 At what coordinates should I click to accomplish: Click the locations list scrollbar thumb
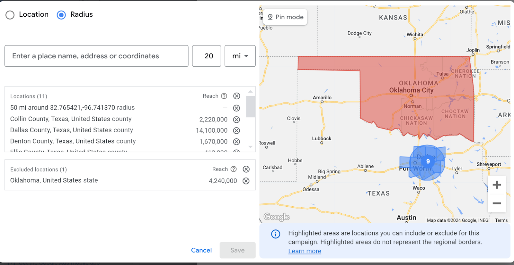coord(251,107)
